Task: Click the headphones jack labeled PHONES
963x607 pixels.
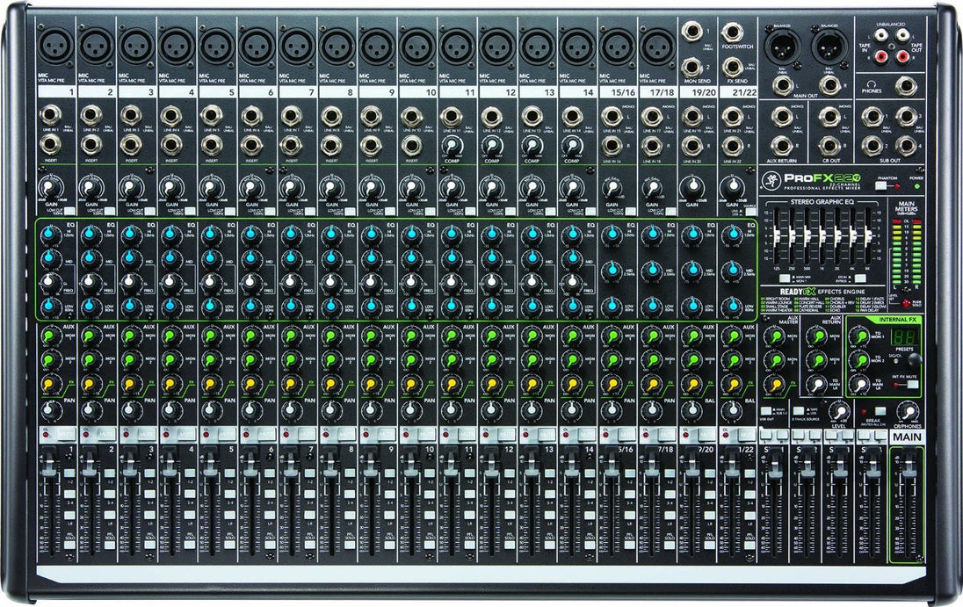Action: (x=905, y=85)
